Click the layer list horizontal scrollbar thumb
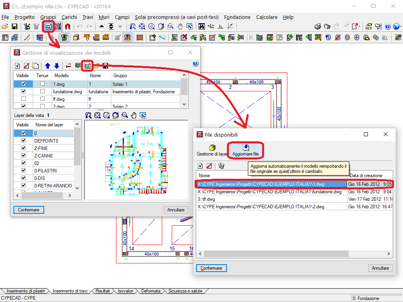 point(42,195)
